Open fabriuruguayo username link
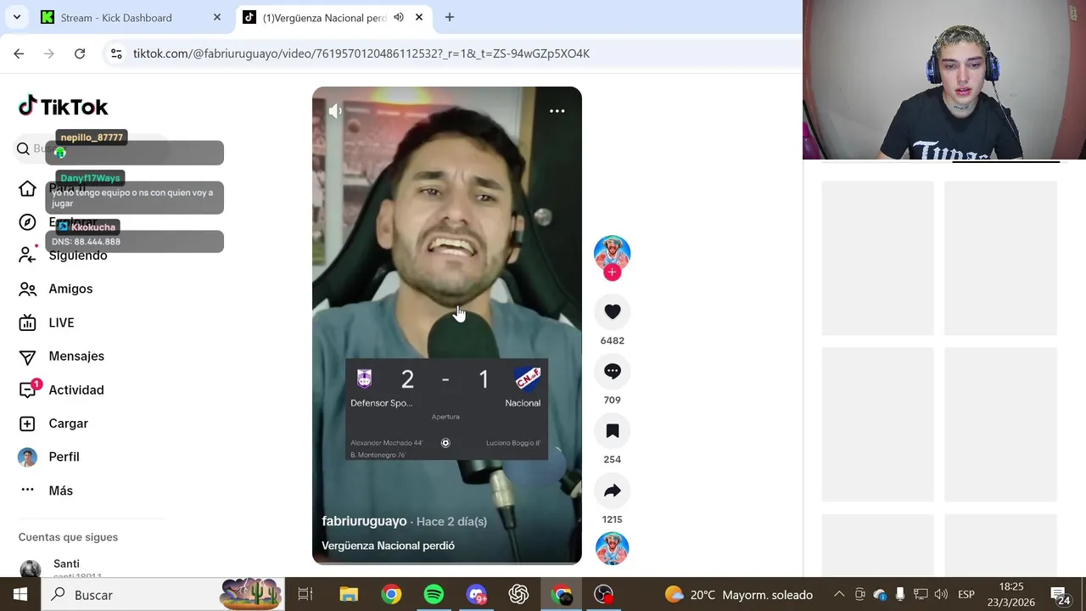Image resolution: width=1086 pixels, height=611 pixels. pyautogui.click(x=364, y=521)
